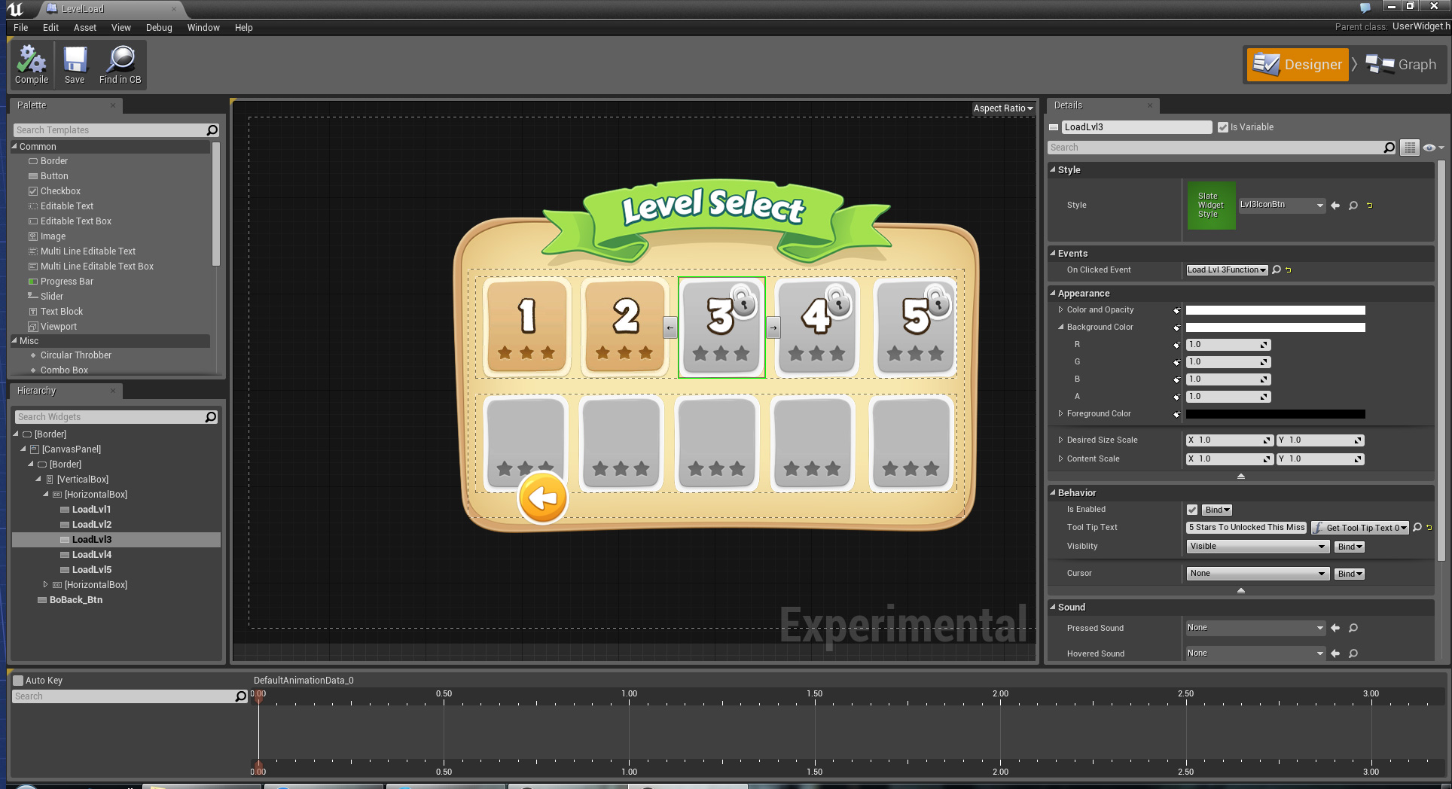This screenshot has height=789, width=1452.
Task: Click the magnifier next to On Clicked Event
Action: (1277, 270)
